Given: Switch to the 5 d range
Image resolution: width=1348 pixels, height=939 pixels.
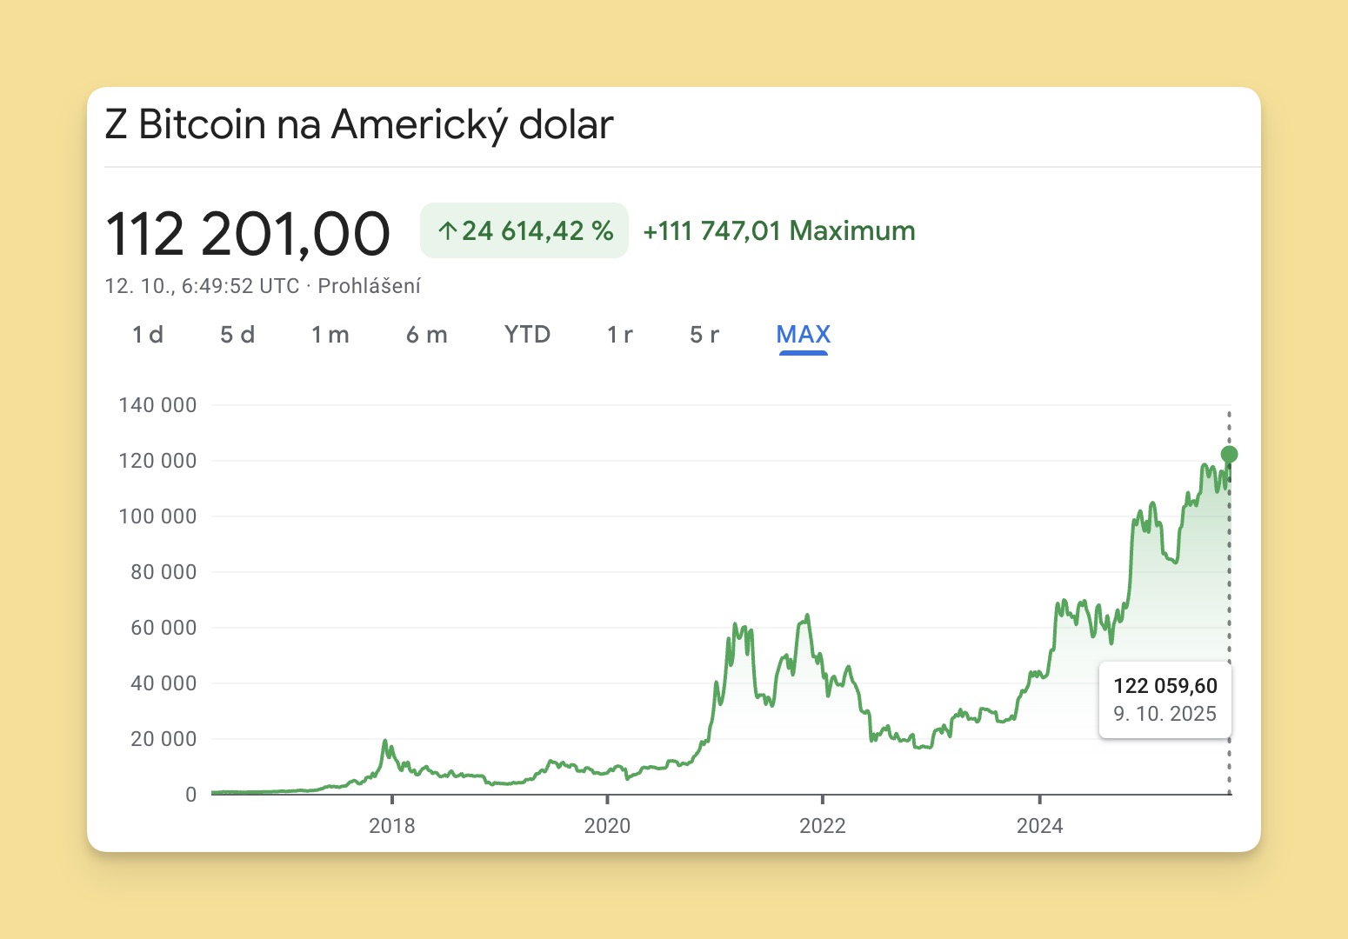Looking at the screenshot, I should pos(237,335).
